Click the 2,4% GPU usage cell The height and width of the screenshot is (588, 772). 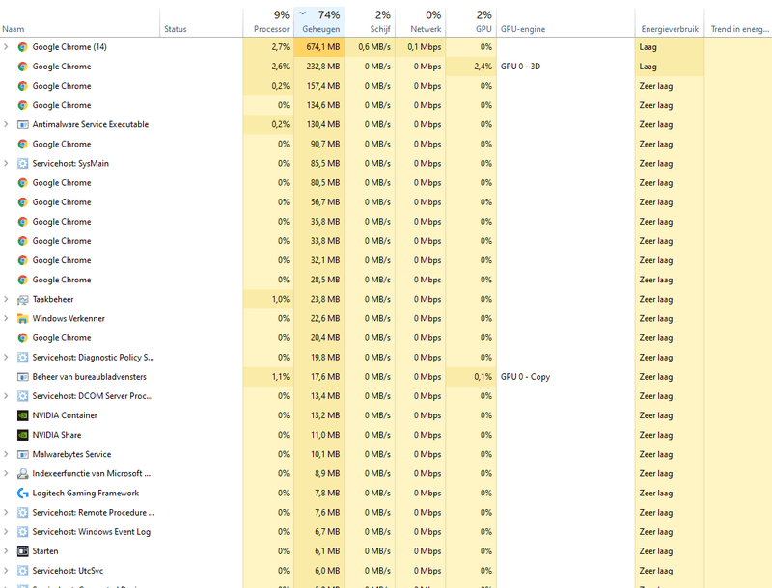point(471,67)
